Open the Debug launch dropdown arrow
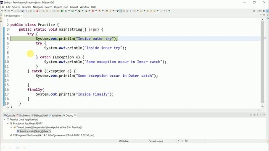The height and width of the screenshot is (151, 269). coord(69,11)
